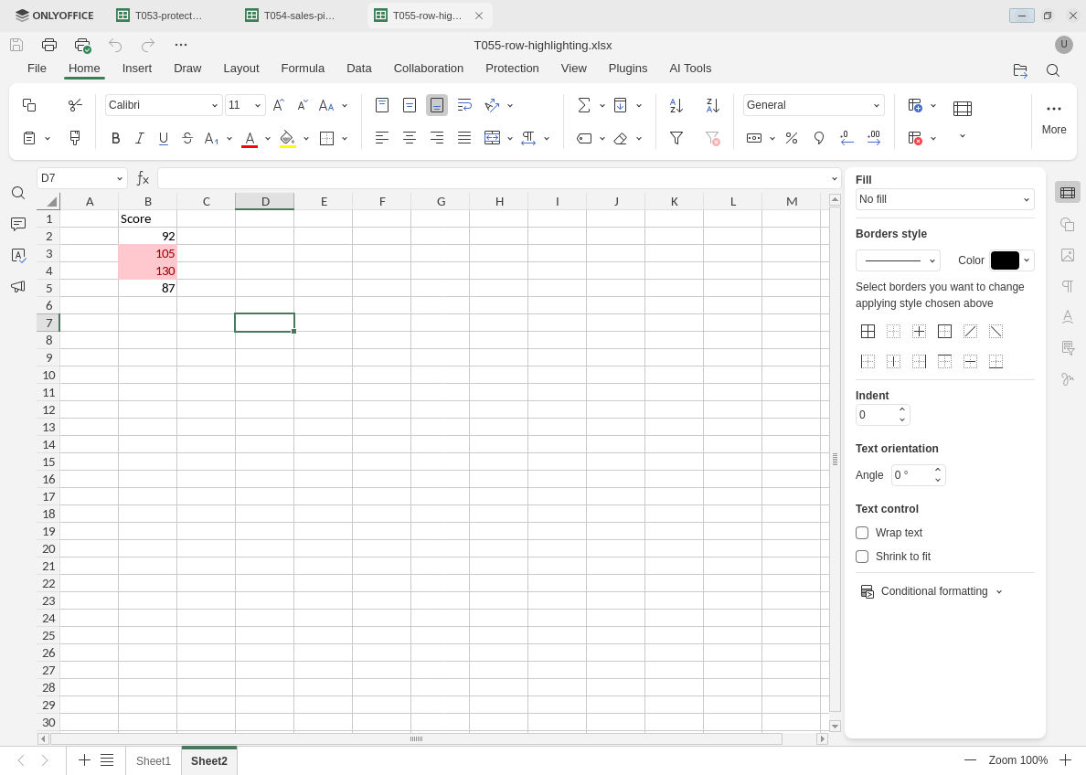Toggle underline formatting
The width and height of the screenshot is (1086, 775).
(164, 138)
